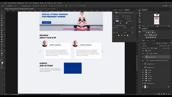
Task: Click the first path operation icon in Properties
Action: 119,35
